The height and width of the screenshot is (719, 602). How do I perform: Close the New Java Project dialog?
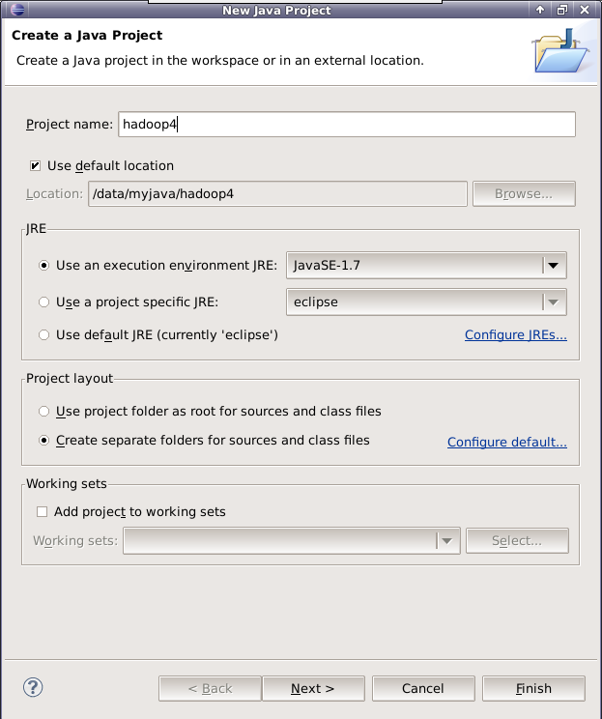(586, 10)
